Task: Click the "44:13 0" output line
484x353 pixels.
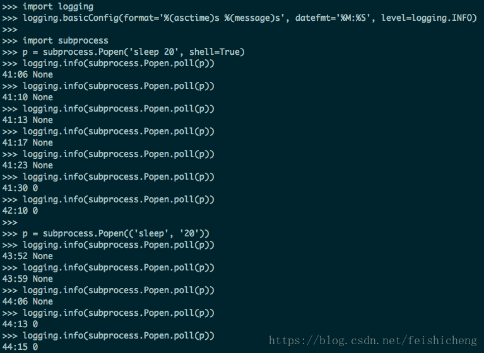Action: (20, 325)
